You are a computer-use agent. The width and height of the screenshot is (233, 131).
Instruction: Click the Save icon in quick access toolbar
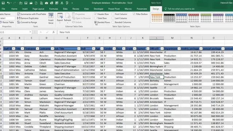[3, 3]
